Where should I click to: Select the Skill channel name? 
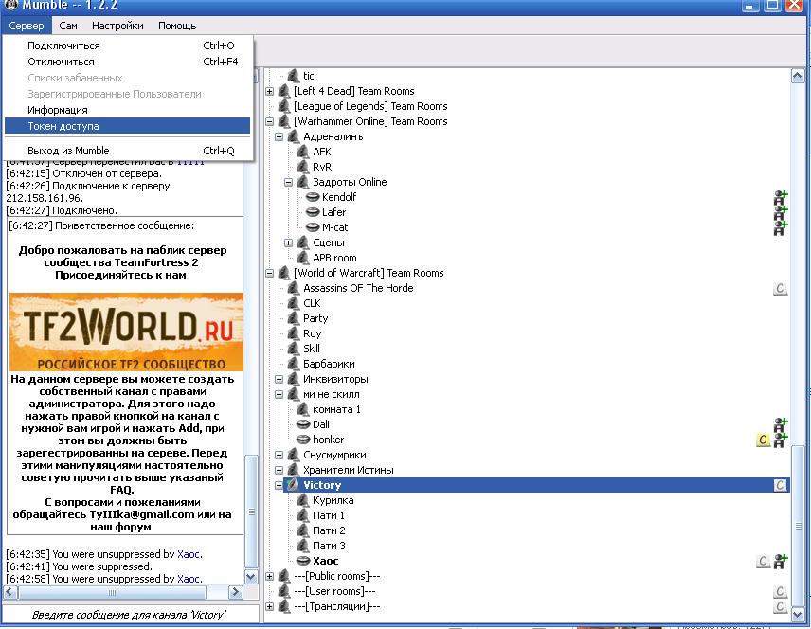[312, 349]
